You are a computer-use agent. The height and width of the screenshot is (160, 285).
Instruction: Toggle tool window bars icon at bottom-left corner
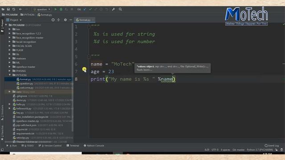(x=2, y=150)
